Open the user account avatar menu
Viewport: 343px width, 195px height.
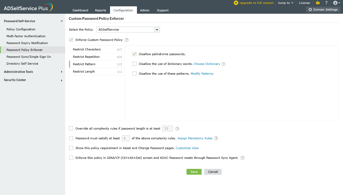(x=336, y=3)
